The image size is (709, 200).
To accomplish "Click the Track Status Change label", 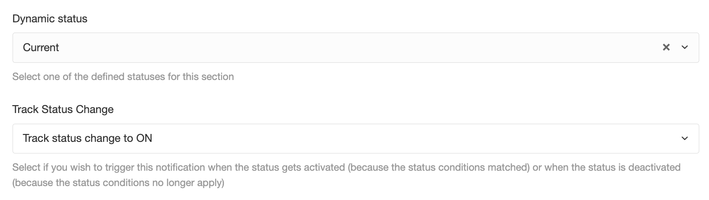I will (63, 110).
